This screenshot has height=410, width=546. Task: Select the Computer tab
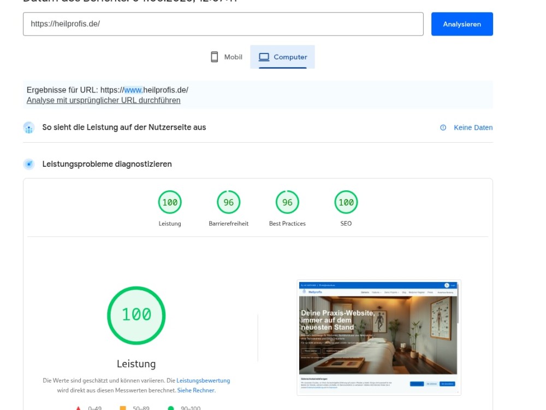(282, 57)
